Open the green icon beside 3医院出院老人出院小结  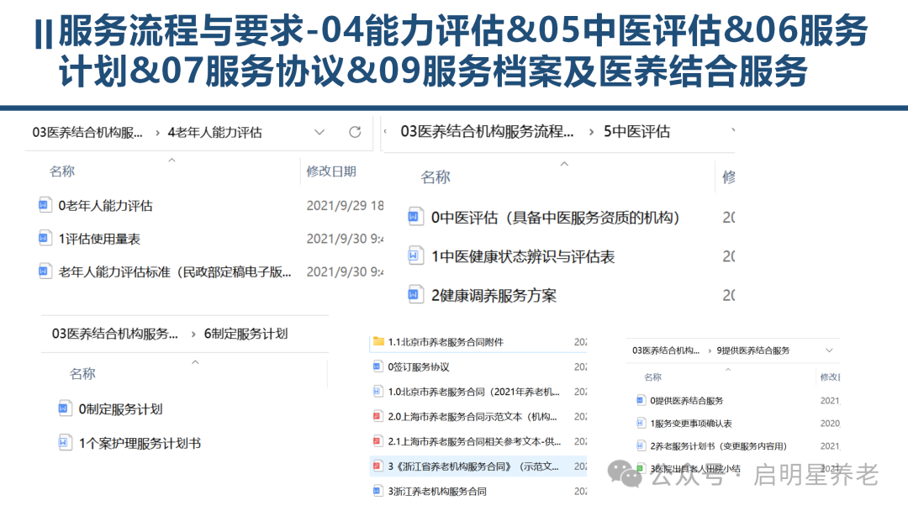tap(639, 468)
